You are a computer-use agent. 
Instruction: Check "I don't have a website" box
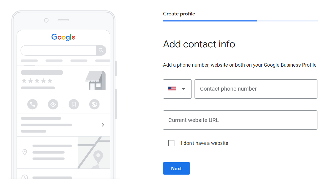171,143
